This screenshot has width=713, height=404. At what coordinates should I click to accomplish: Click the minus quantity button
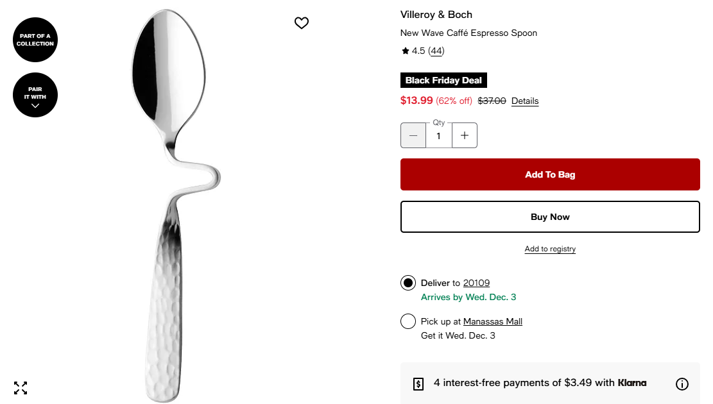point(413,135)
